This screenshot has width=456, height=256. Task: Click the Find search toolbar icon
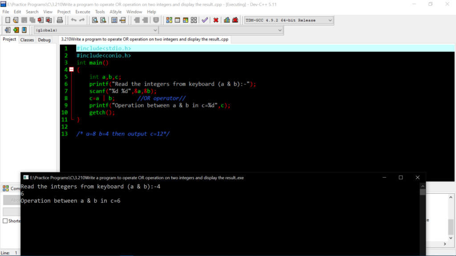coord(95,20)
